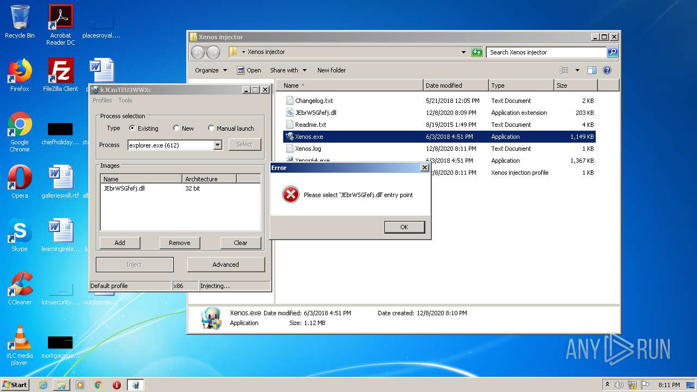This screenshot has width=697, height=392.
Task: Expand the address bar history dropdown
Action: click(x=463, y=52)
